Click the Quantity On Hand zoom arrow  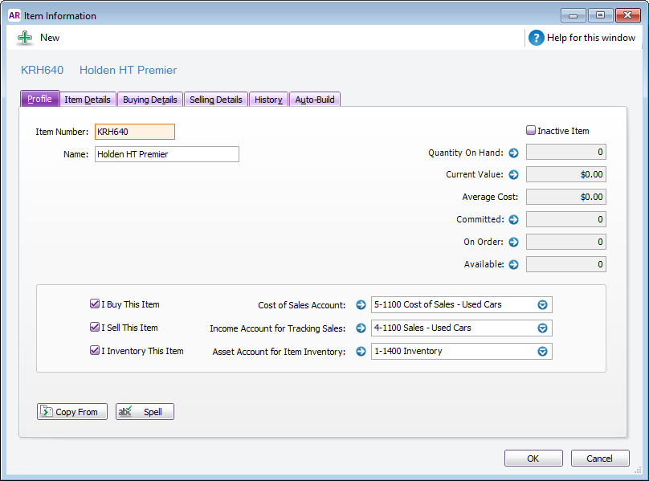coord(513,153)
